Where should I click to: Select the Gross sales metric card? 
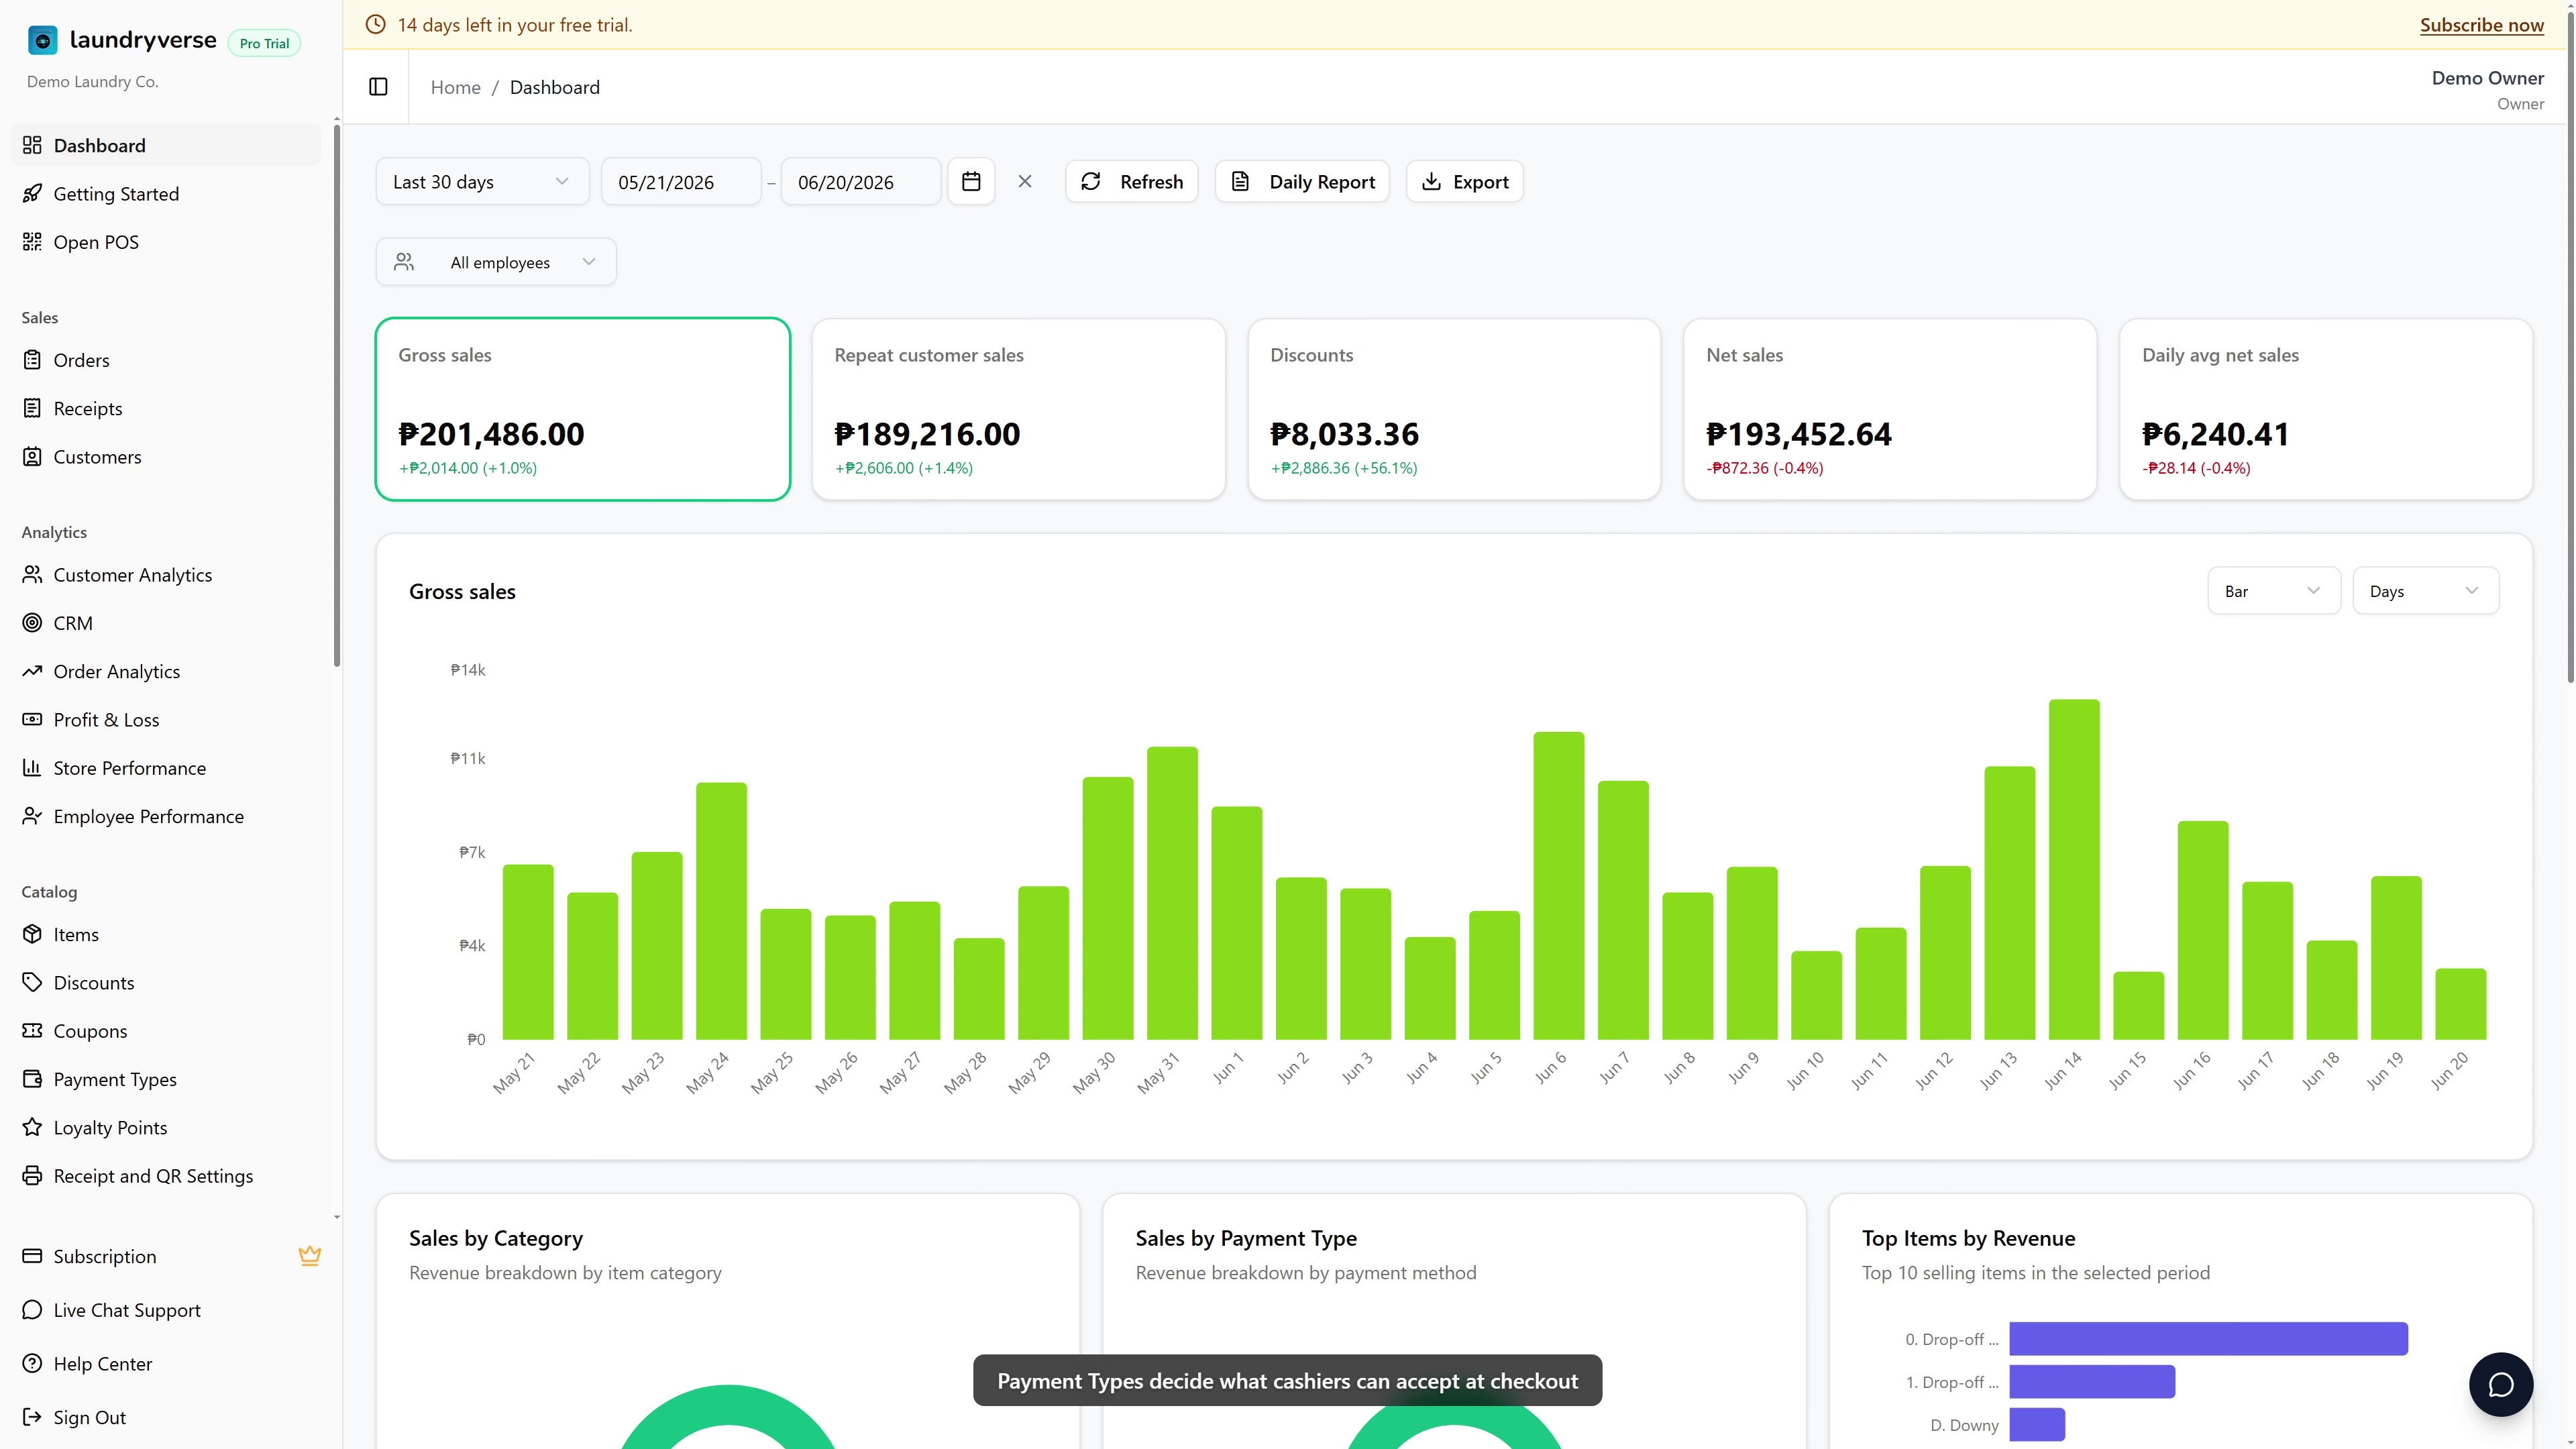583,409
